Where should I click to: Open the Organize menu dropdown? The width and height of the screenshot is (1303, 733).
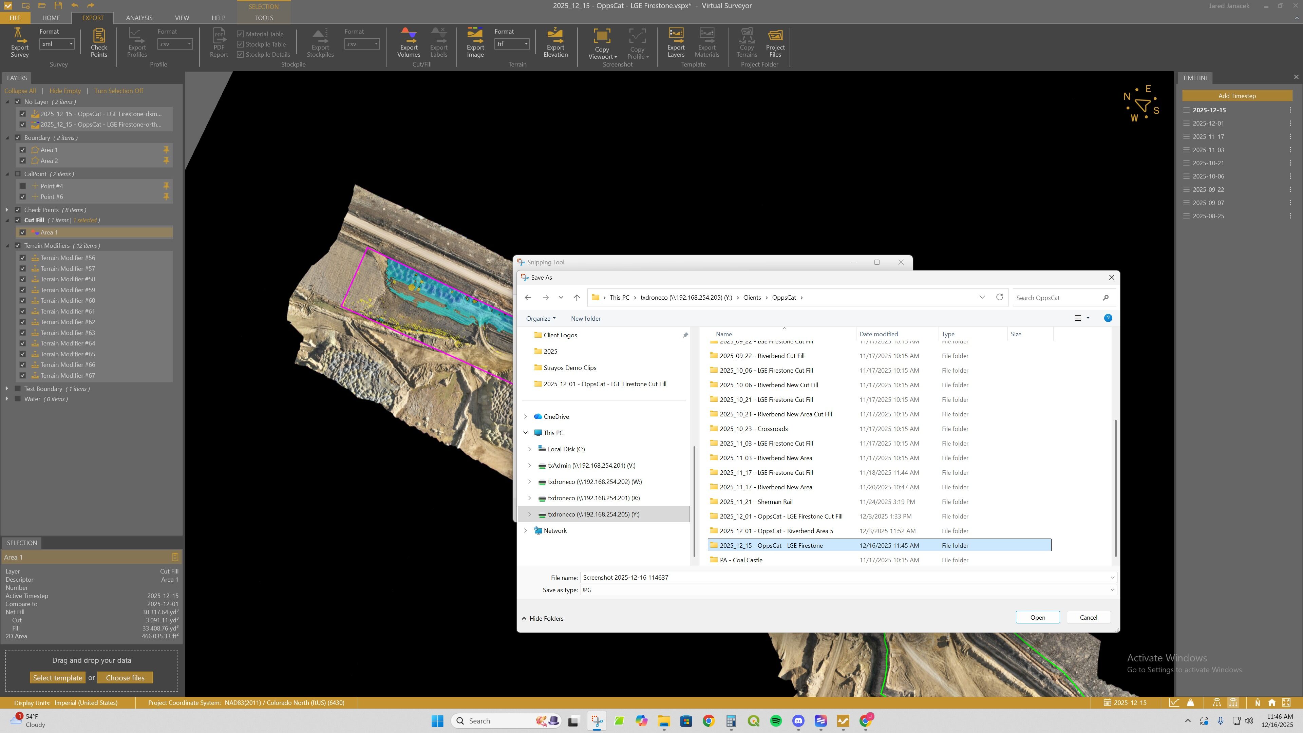point(541,318)
